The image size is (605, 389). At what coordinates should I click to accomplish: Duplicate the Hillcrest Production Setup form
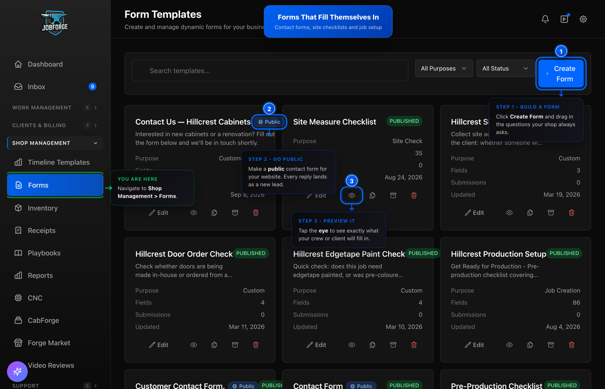pyautogui.click(x=530, y=345)
